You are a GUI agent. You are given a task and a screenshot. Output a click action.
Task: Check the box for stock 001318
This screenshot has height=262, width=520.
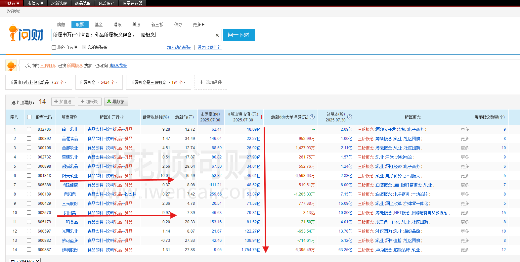pos(29,176)
